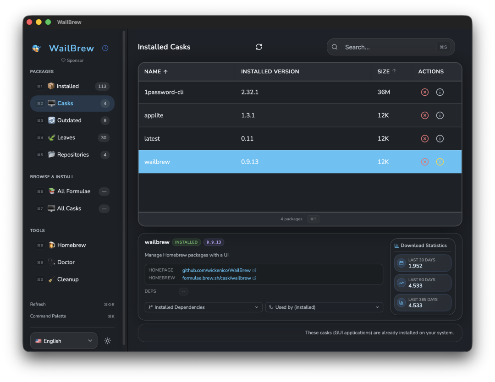Select the 1password-cli row name
495x382 pixels.
tap(164, 92)
